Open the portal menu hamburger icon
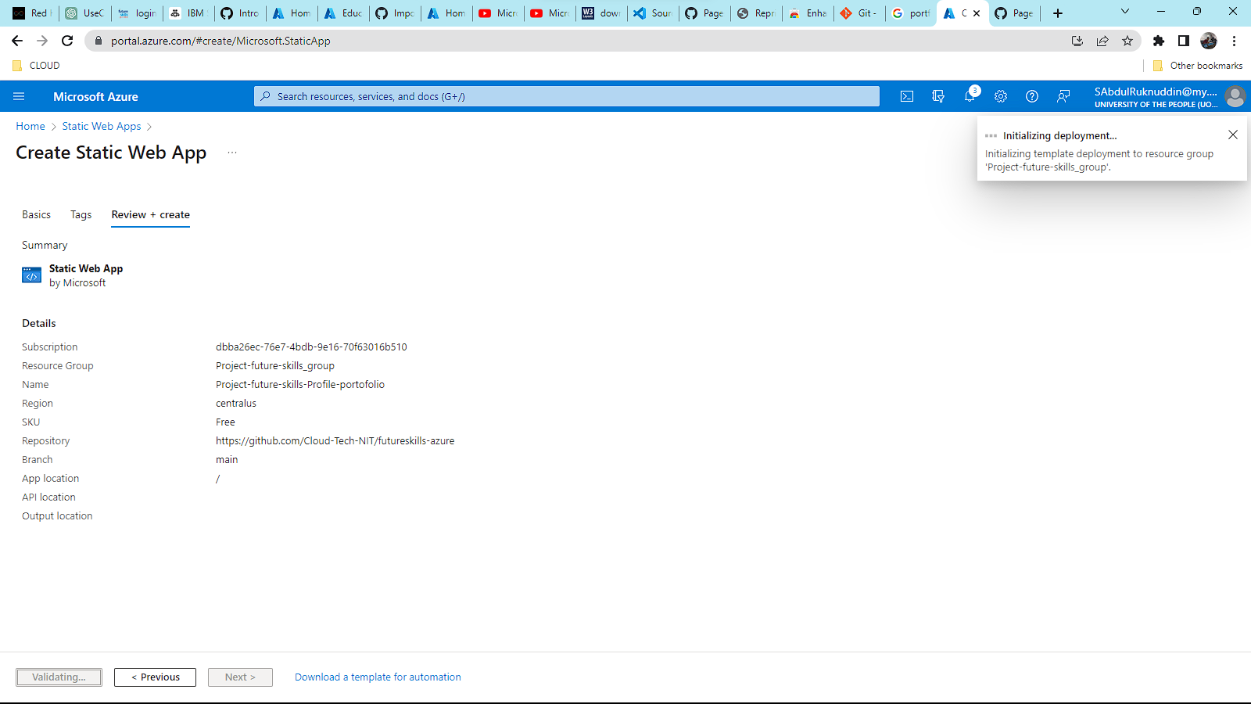This screenshot has width=1251, height=704. pos(19,96)
